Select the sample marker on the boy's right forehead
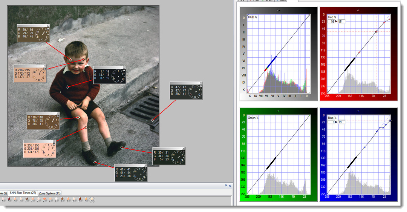The height and width of the screenshot is (212, 407). point(83,60)
